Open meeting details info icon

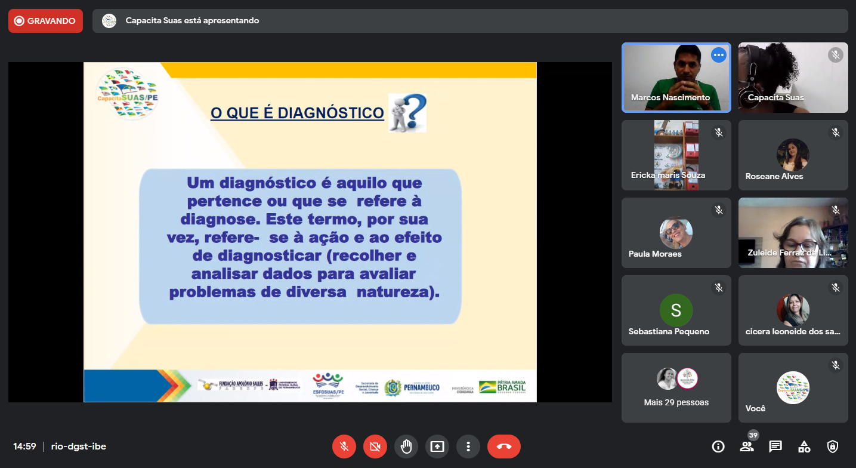click(718, 446)
